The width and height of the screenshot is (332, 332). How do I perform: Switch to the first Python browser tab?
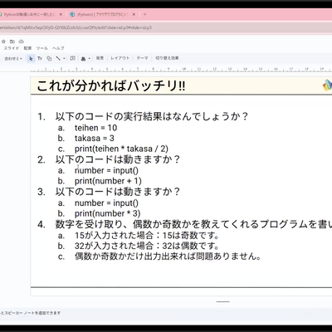coord(29,14)
